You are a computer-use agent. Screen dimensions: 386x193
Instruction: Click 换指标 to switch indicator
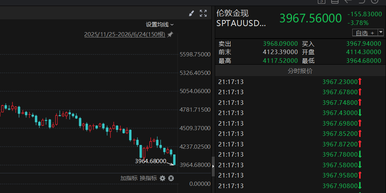(148, 178)
